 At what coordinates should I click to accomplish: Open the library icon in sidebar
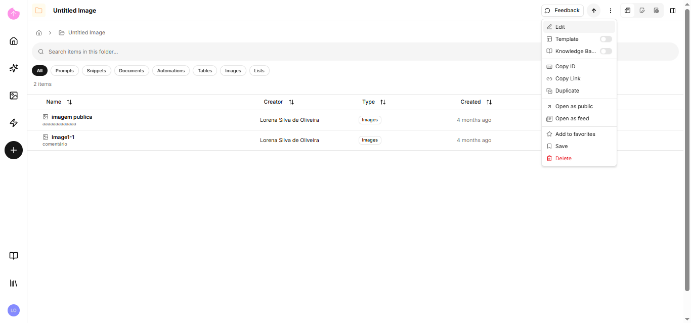pos(14,283)
